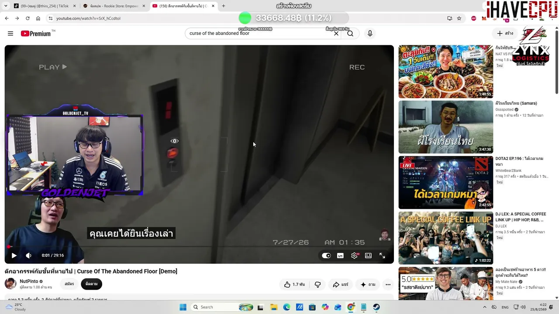The width and height of the screenshot is (559, 314).
Task: Open the DJ LEX coffee link up video
Action: point(445,238)
